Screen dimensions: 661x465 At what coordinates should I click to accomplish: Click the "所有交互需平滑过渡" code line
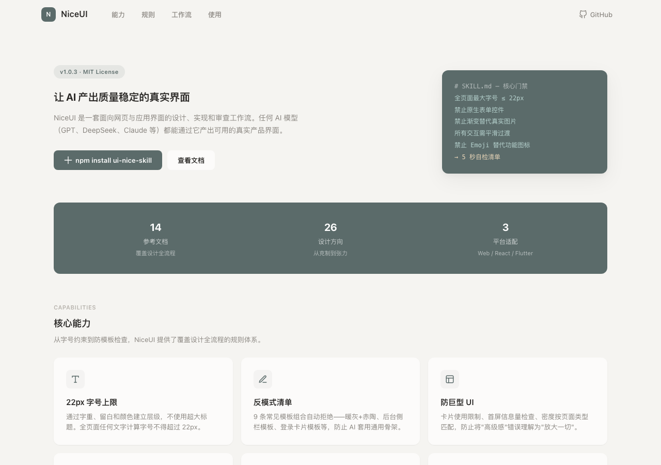tap(482, 133)
